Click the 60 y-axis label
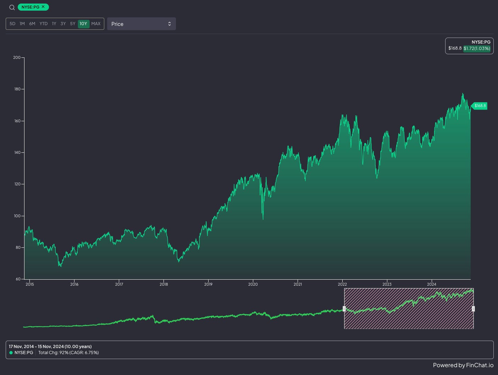This screenshot has width=498, height=375. tap(18, 279)
